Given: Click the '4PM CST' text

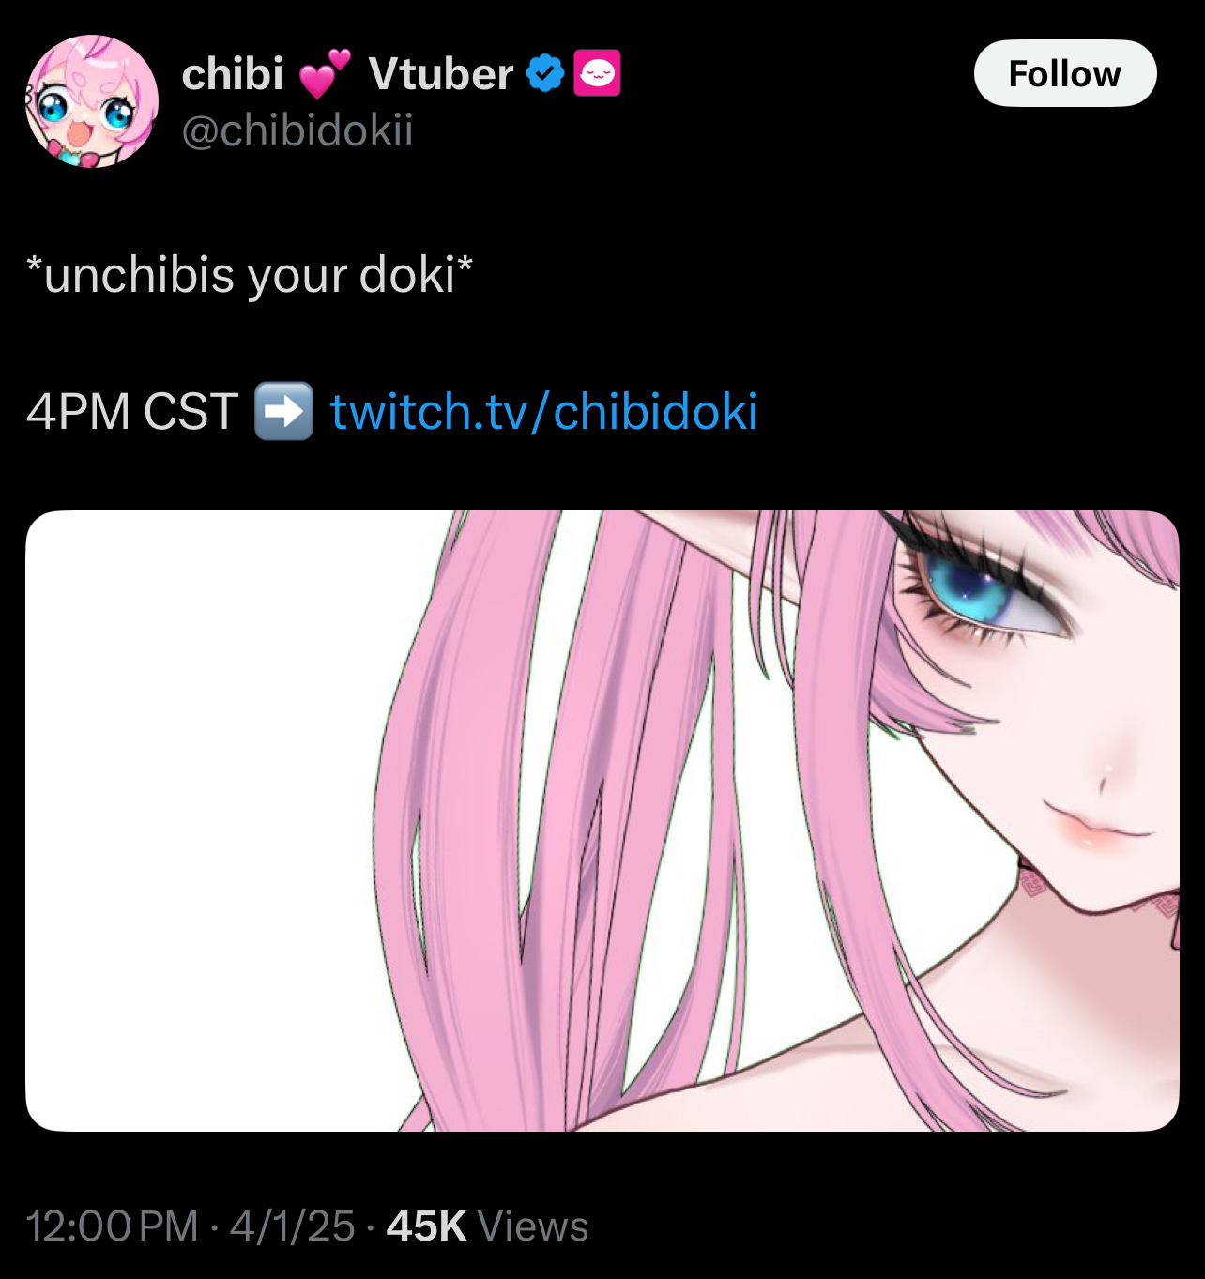Looking at the screenshot, I should point(132,411).
